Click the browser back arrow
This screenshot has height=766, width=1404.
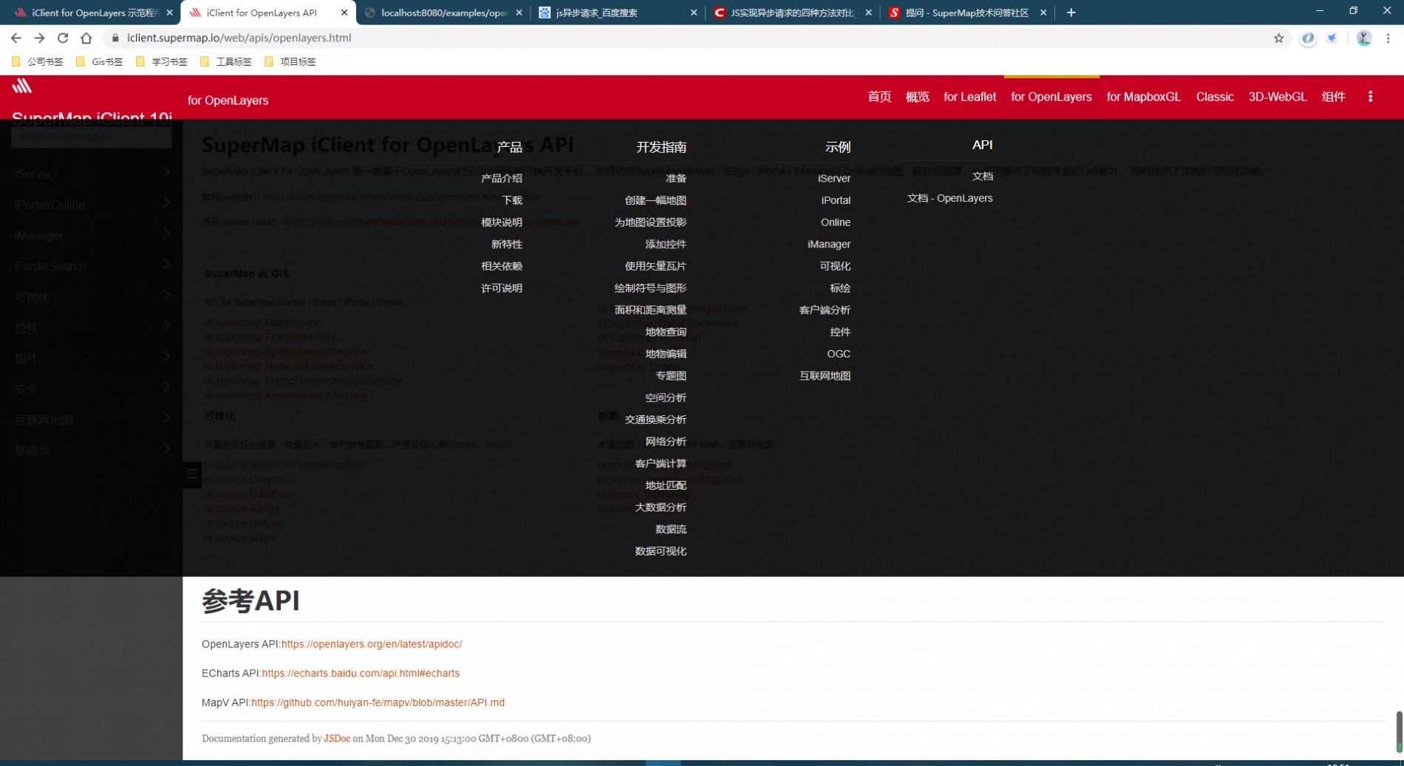(x=16, y=38)
